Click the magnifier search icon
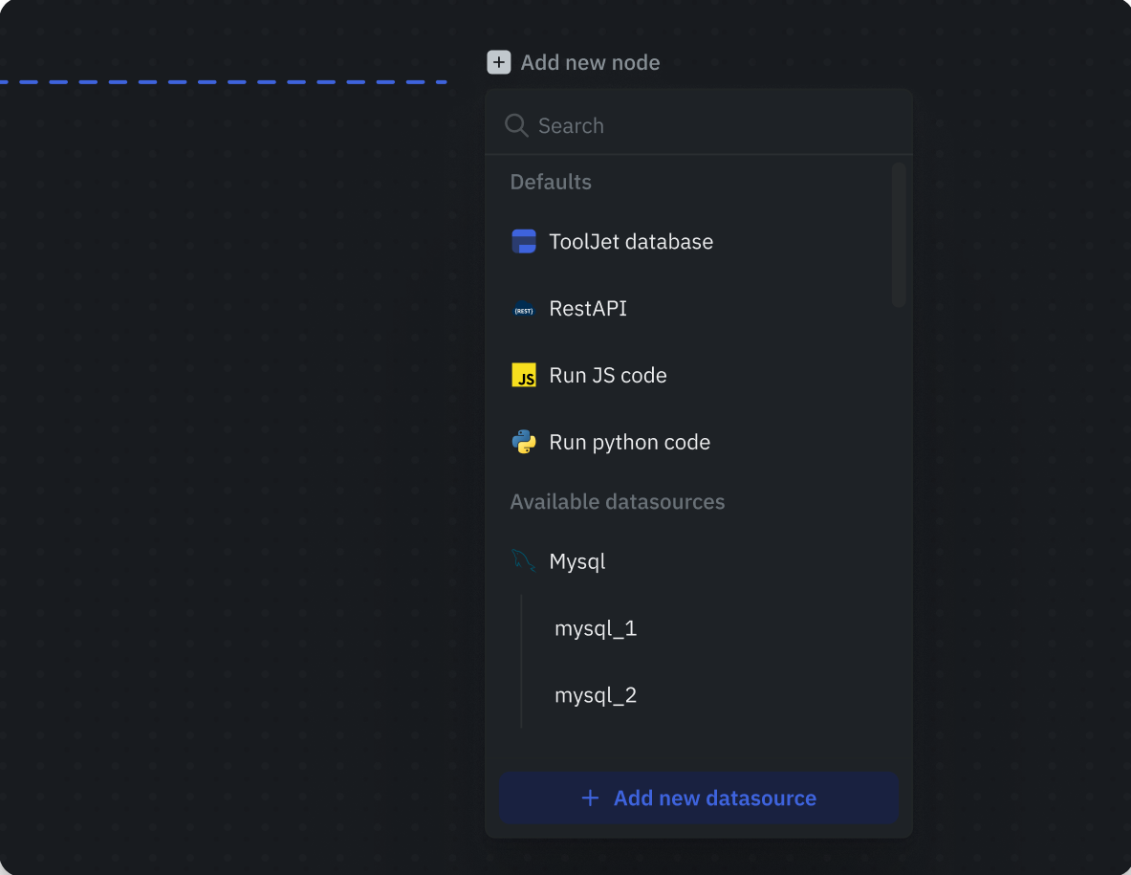This screenshot has height=875, width=1131. [x=516, y=125]
